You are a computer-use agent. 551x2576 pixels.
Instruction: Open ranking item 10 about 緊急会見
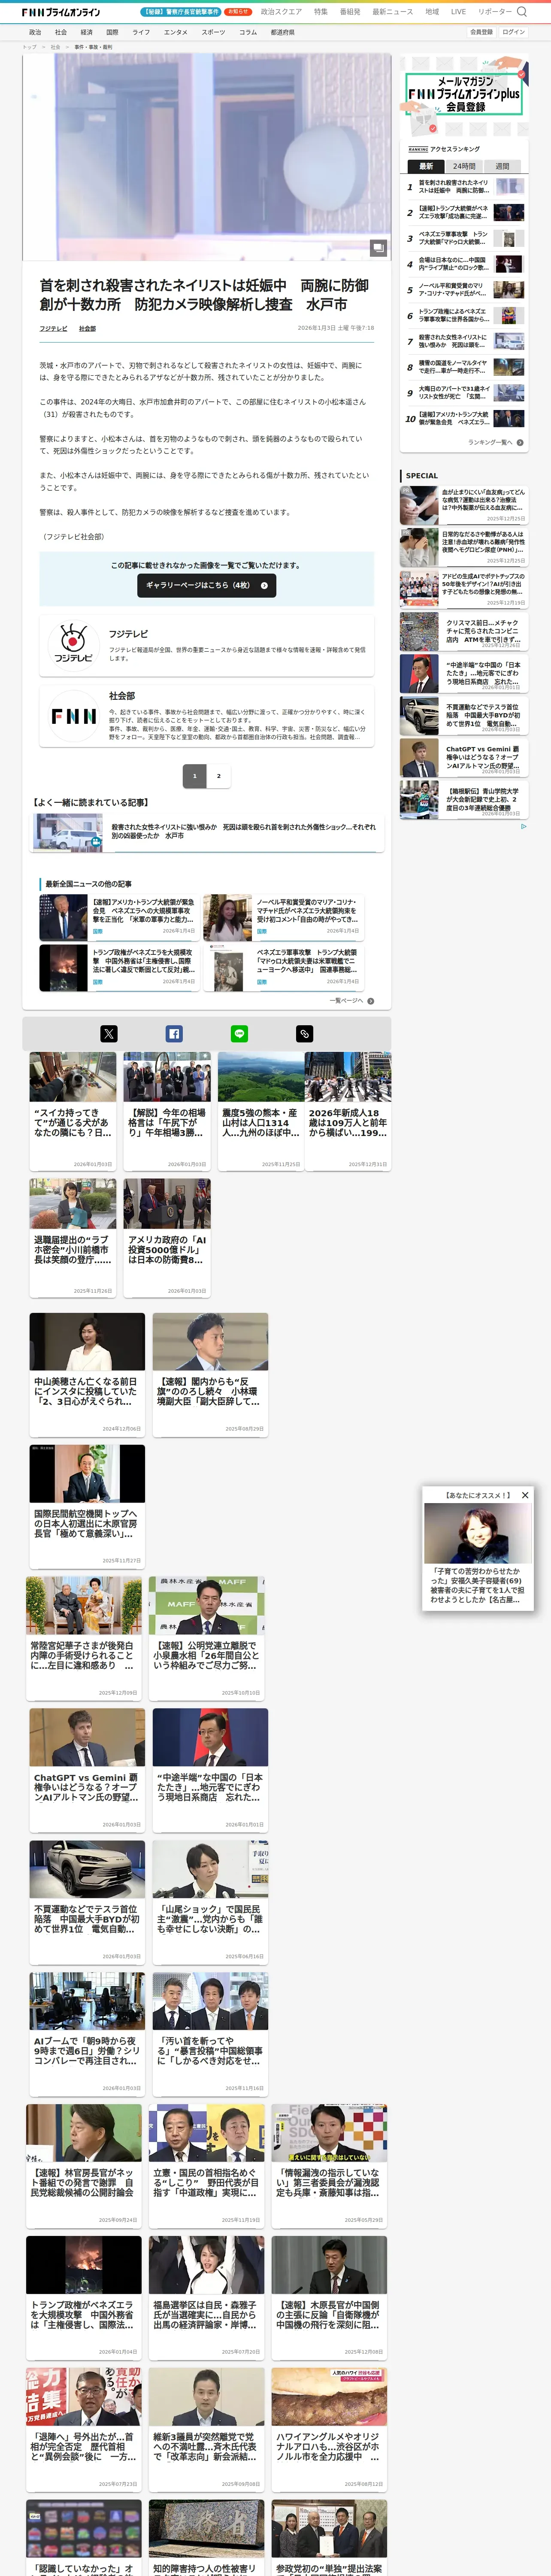tap(464, 419)
